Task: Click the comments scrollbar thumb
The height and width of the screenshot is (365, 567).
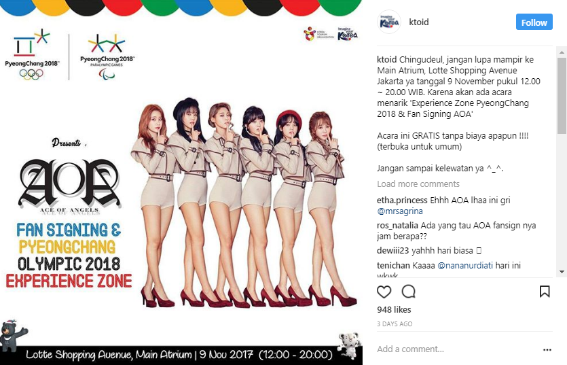Action: pyautogui.click(x=562, y=95)
